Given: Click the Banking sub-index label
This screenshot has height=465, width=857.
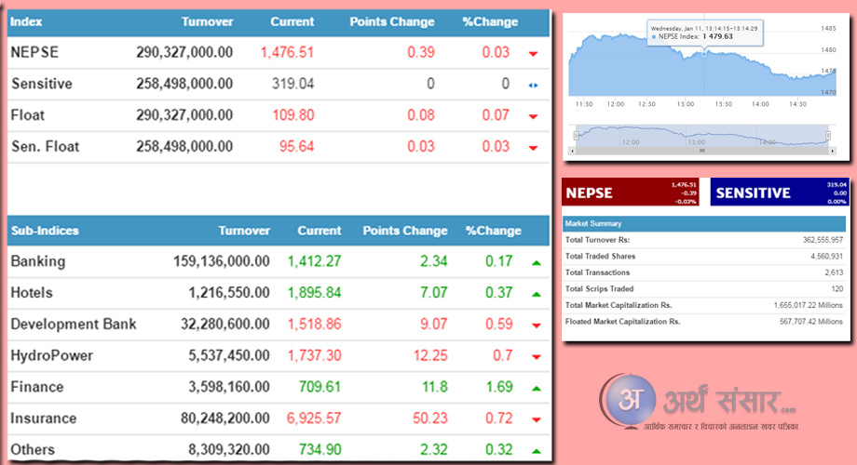Looking at the screenshot, I should (37, 261).
